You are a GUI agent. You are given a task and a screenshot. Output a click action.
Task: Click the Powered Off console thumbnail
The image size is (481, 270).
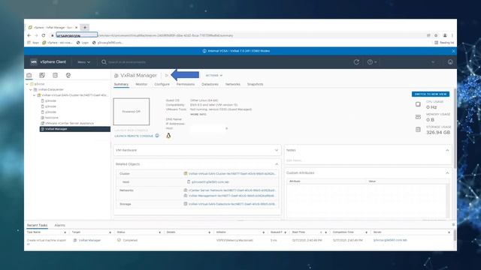132,112
